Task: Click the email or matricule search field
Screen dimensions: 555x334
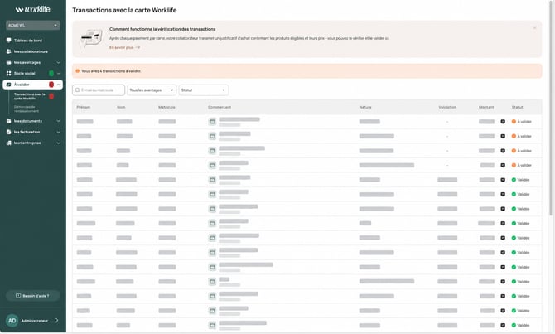Action: tap(99, 90)
